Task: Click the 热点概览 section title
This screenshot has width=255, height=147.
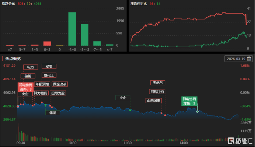Action: pos(13,59)
